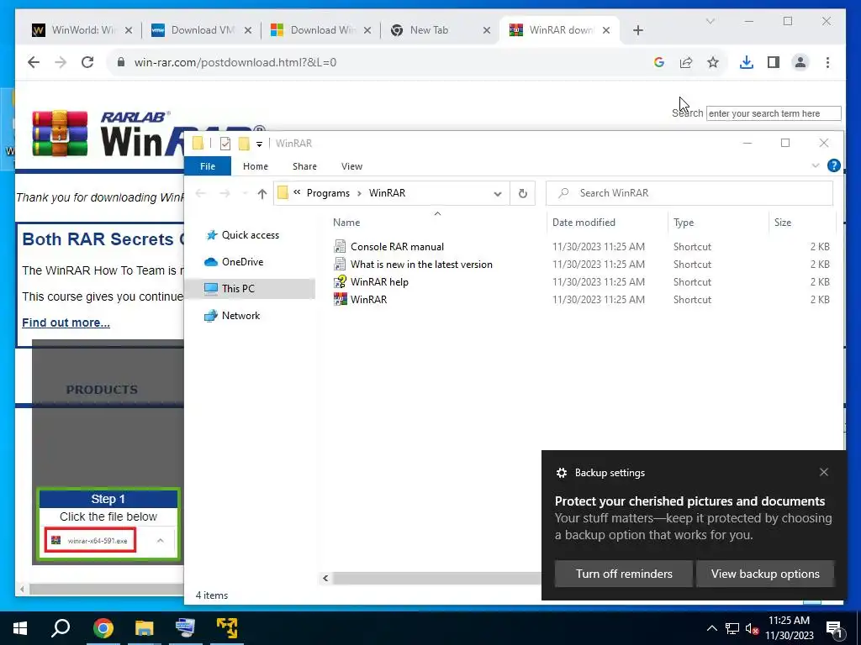Refresh the WinRAR folder in Explorer
Image resolution: width=861 pixels, height=645 pixels.
click(x=523, y=193)
